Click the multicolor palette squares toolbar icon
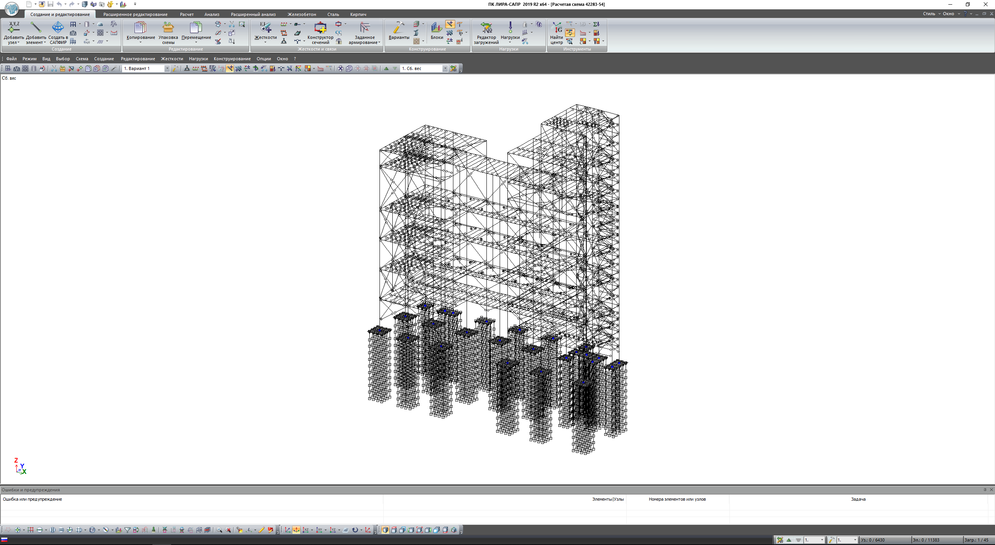The width and height of the screenshot is (995, 545). (308, 68)
